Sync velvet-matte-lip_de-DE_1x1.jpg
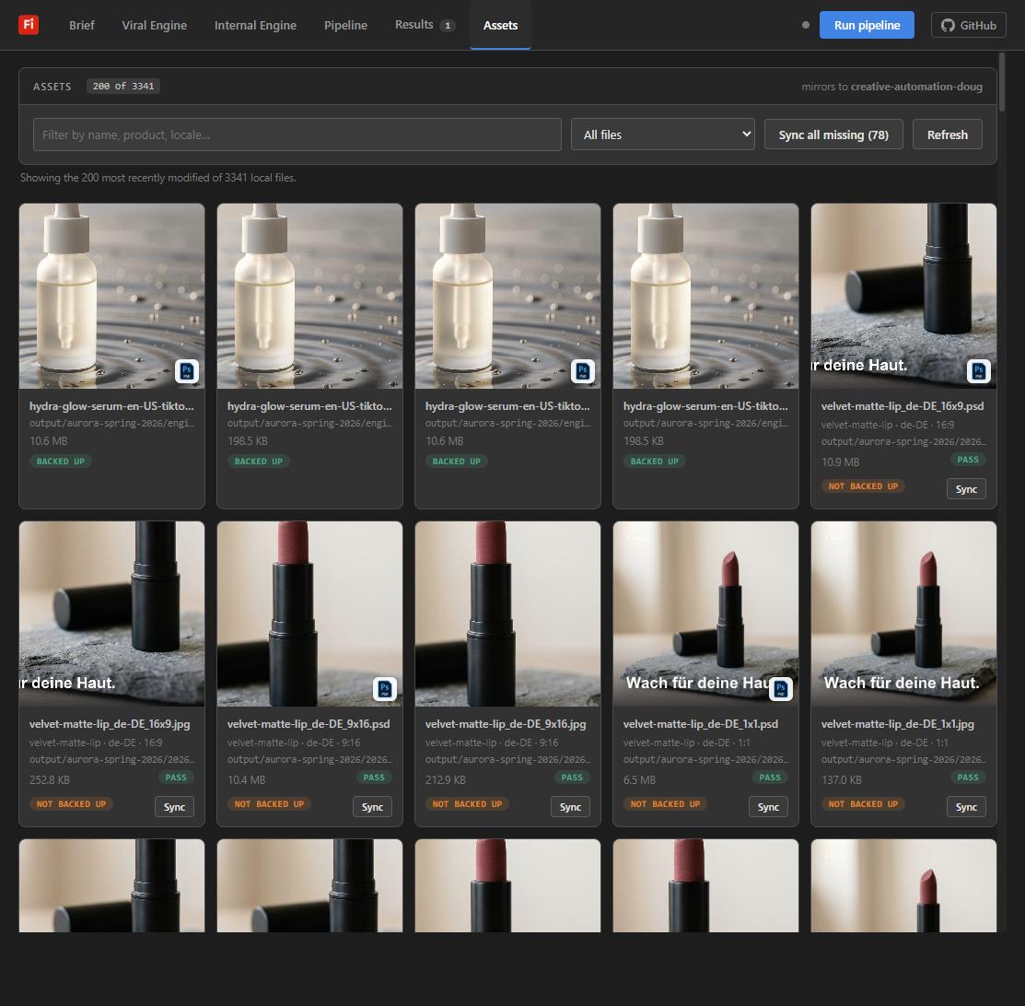 click(966, 807)
